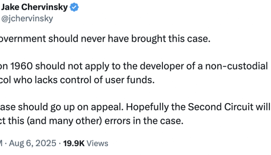This screenshot has height=155, width=271.
Task: Click the @jchervinsky handle
Action: tap(27, 19)
